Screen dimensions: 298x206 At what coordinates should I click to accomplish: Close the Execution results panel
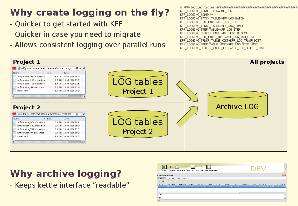click(285, 175)
